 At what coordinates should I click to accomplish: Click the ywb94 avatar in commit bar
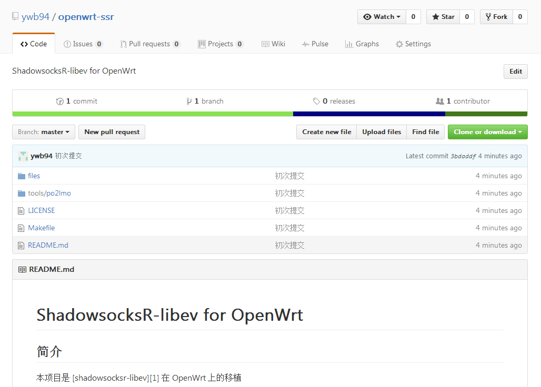23,156
